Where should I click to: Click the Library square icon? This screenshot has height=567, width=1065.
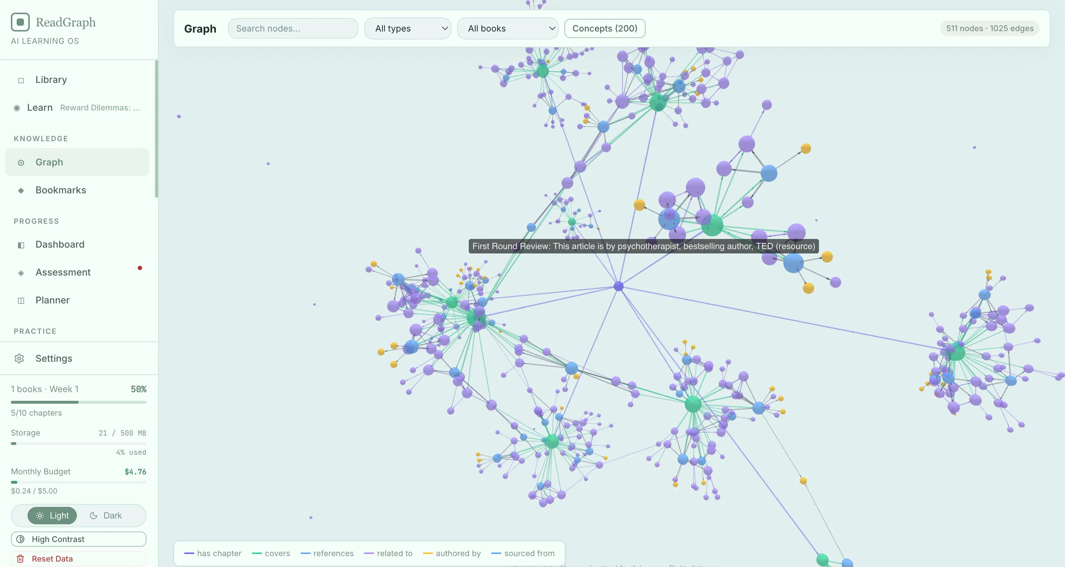pyautogui.click(x=21, y=80)
